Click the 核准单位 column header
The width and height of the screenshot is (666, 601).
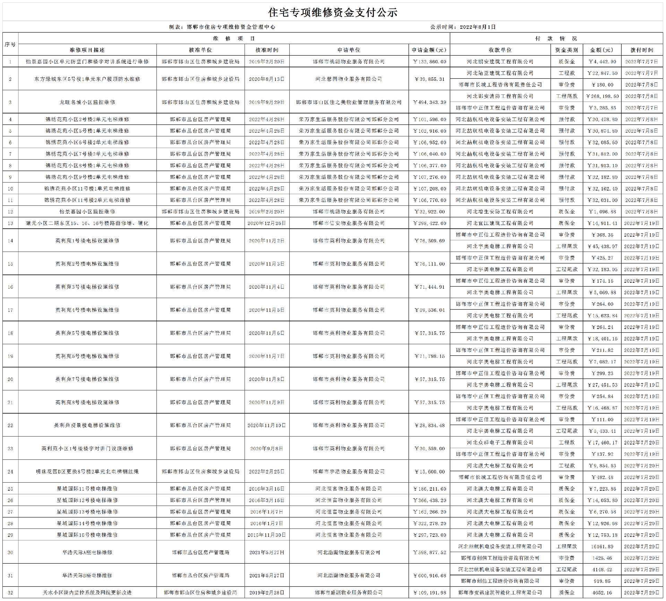(200, 50)
